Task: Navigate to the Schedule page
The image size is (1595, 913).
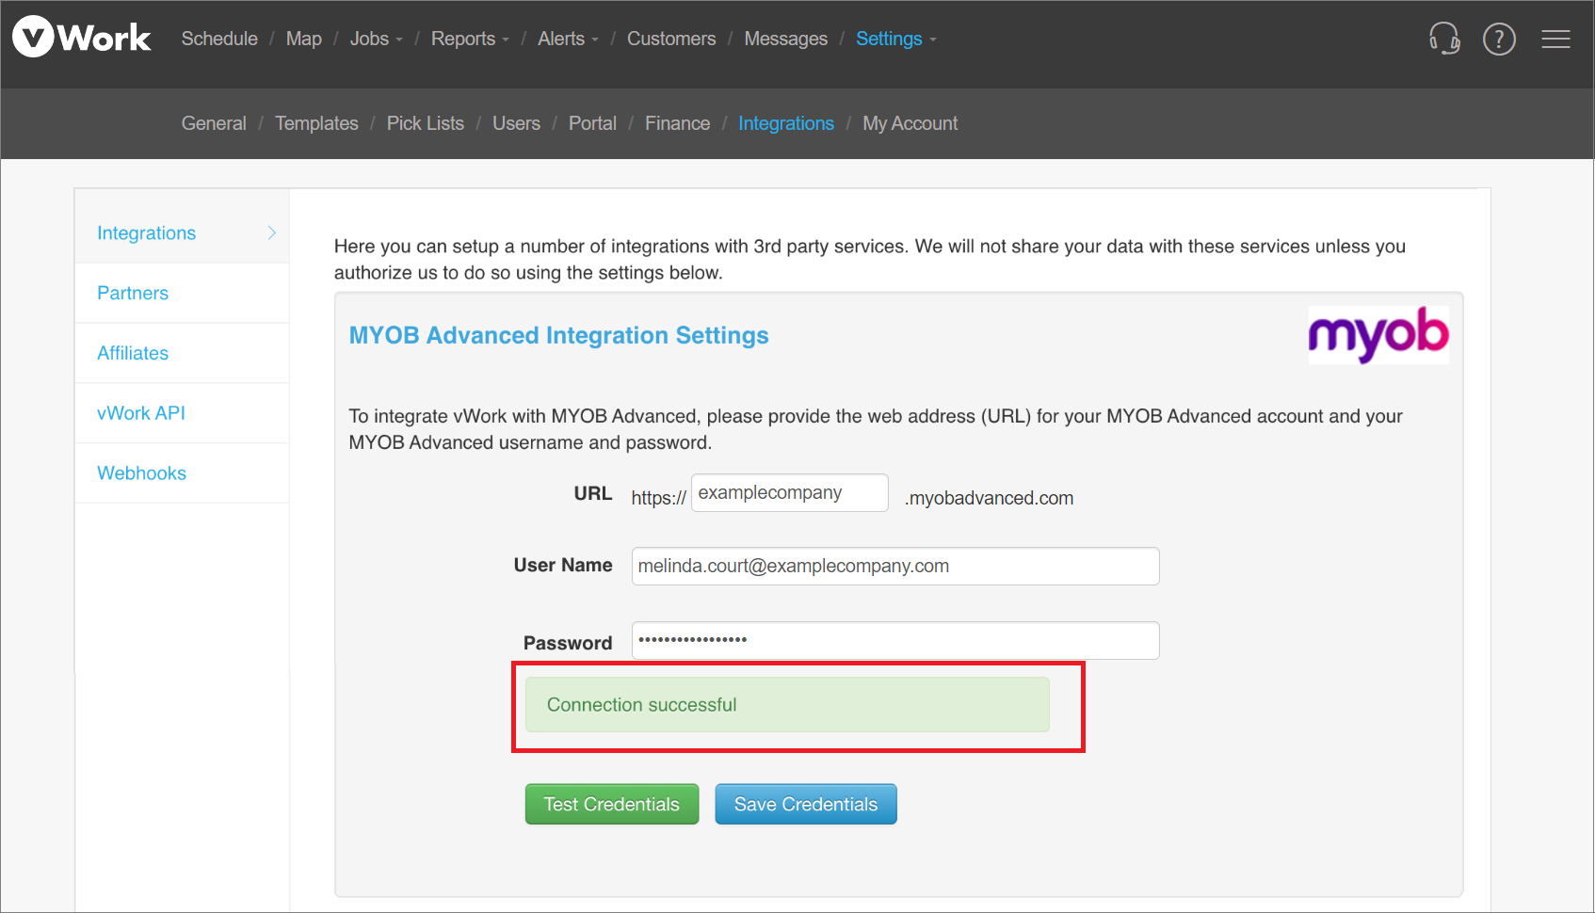Action: (x=219, y=39)
